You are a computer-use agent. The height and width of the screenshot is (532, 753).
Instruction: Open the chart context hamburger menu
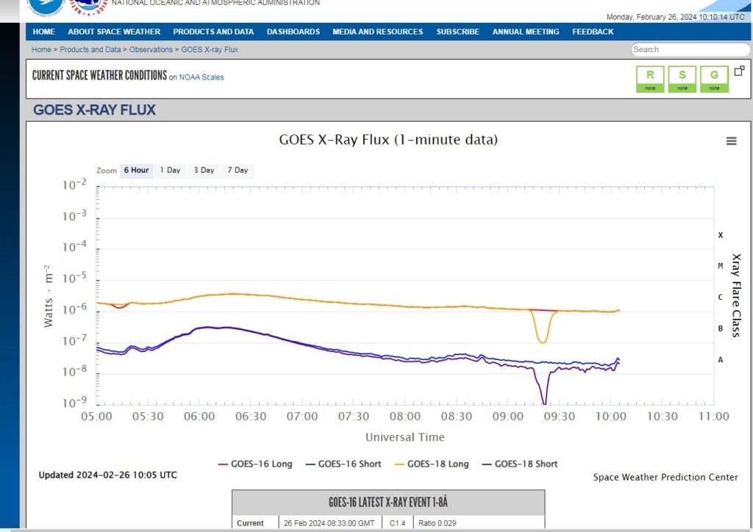(x=731, y=141)
